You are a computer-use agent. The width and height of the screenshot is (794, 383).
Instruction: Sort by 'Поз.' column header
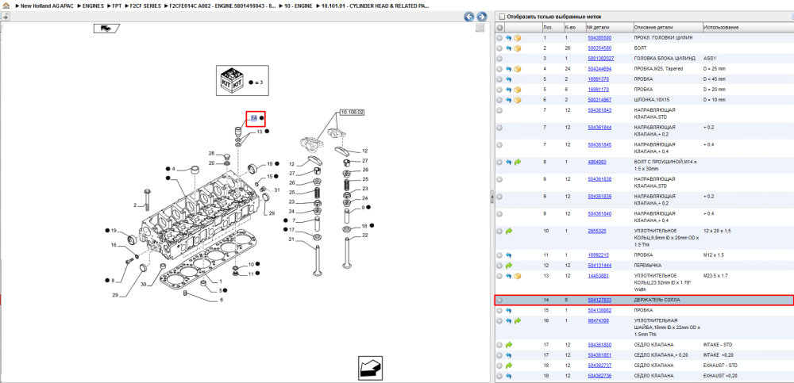[552, 27]
